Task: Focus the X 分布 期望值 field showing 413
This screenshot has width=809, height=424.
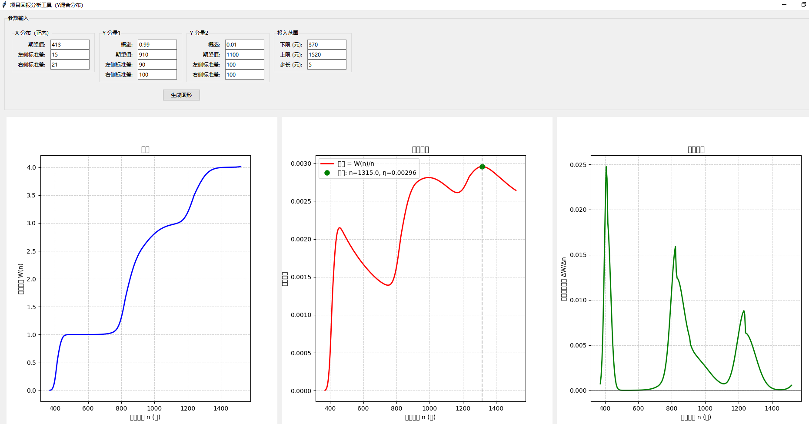Action: 70,44
